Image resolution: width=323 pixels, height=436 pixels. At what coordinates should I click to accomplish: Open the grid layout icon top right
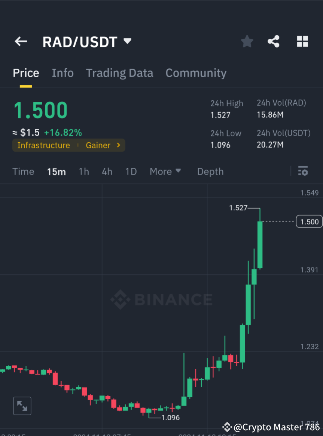pos(302,41)
